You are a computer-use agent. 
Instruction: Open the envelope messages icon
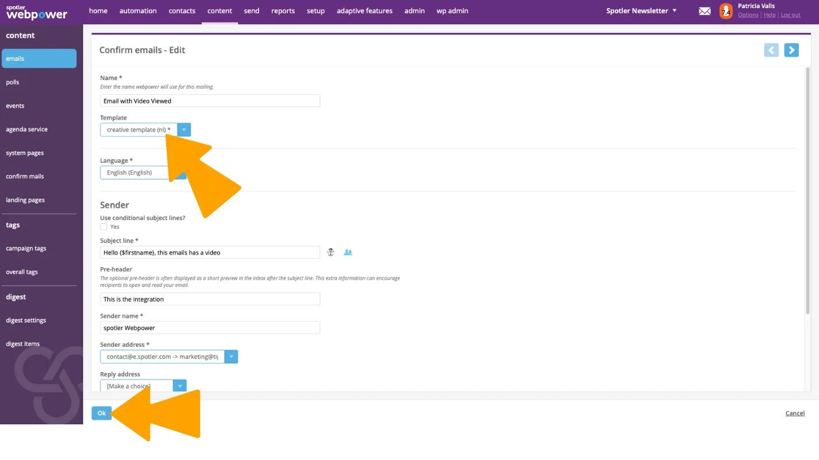(x=705, y=11)
